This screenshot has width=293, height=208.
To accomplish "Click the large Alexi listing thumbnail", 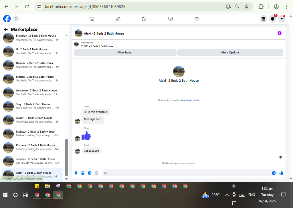I will 179,71.
